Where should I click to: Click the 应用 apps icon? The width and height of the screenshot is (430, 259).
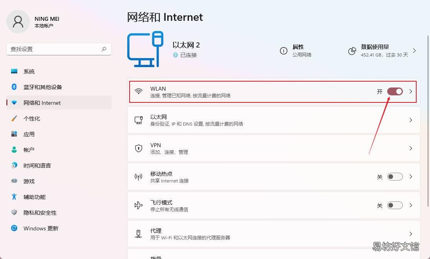(14, 134)
